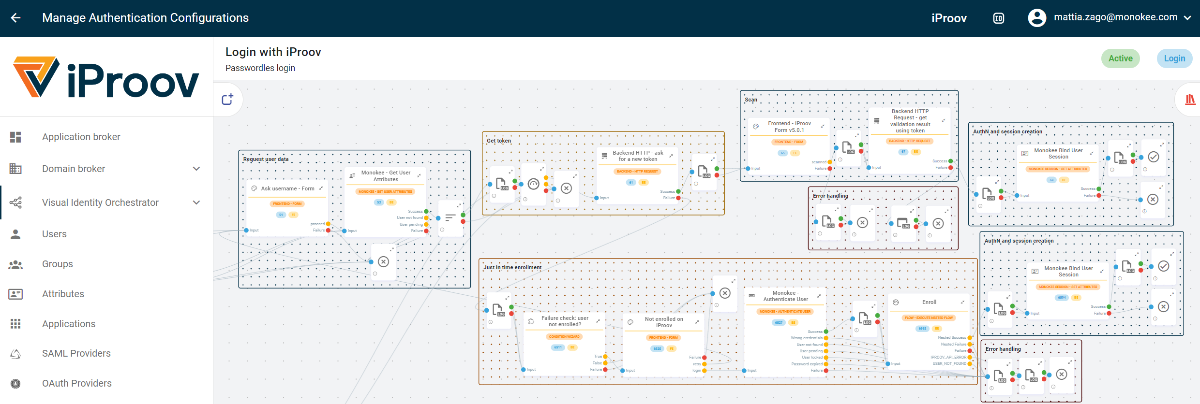Click the puzzle icon on Failure check node
Image resolution: width=1200 pixels, height=404 pixels.
531,321
